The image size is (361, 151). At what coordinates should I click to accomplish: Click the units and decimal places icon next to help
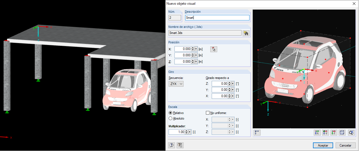(180, 145)
